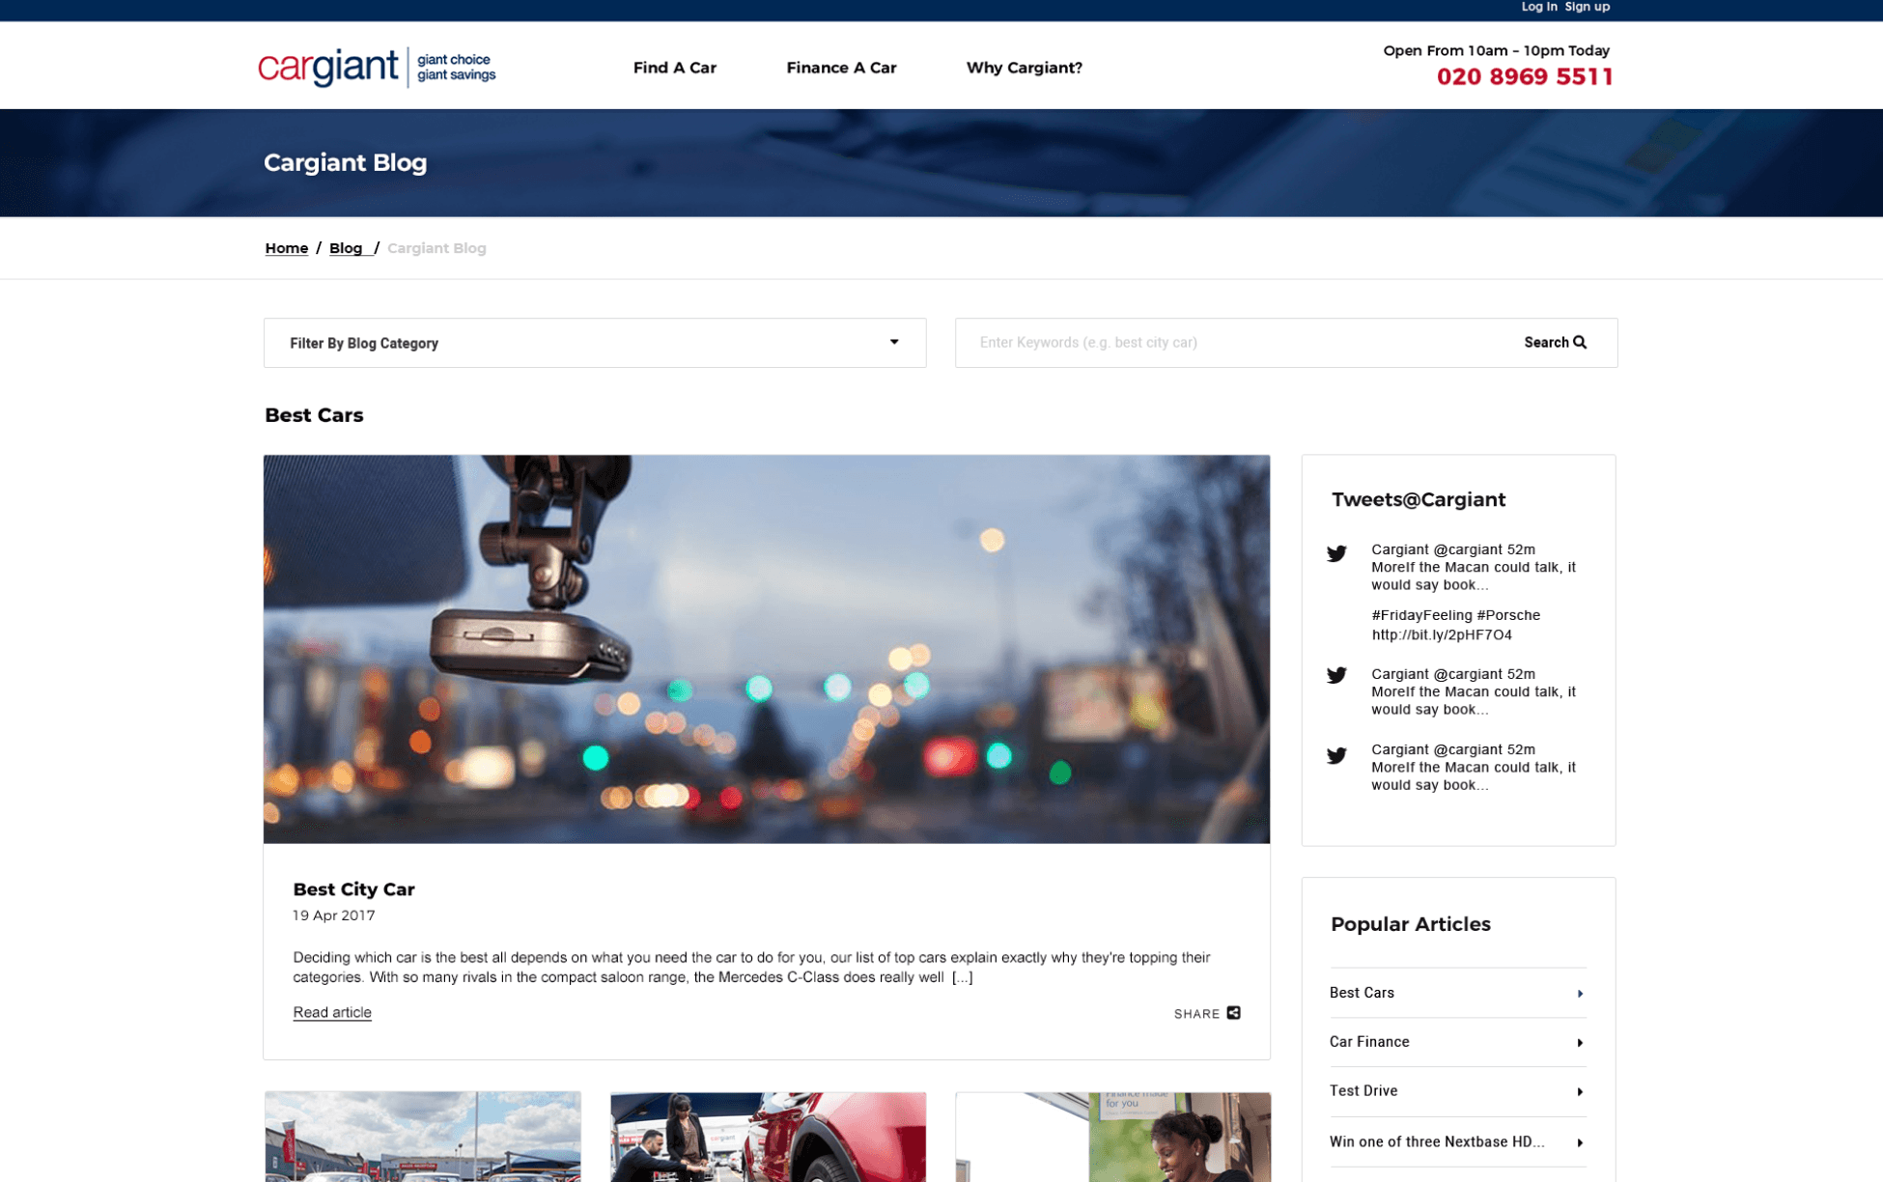Open the car lot thumbnail article

pos(423,1137)
